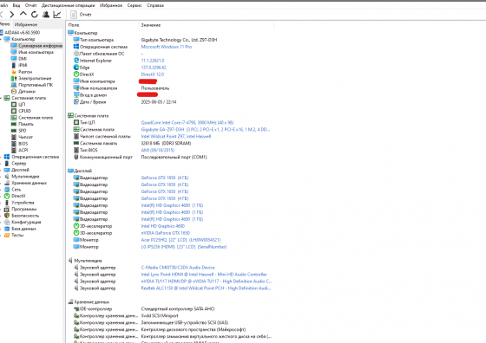Open Microsoft Windows 11 Pro link
Viewport: 486px width, 343px height.
click(x=167, y=47)
